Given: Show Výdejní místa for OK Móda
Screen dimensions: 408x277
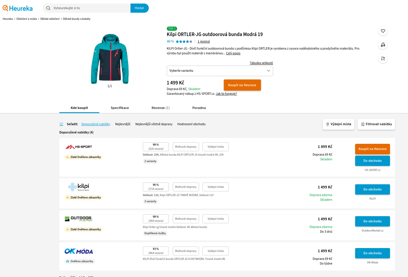Looking at the screenshot, I should click(x=216, y=251).
